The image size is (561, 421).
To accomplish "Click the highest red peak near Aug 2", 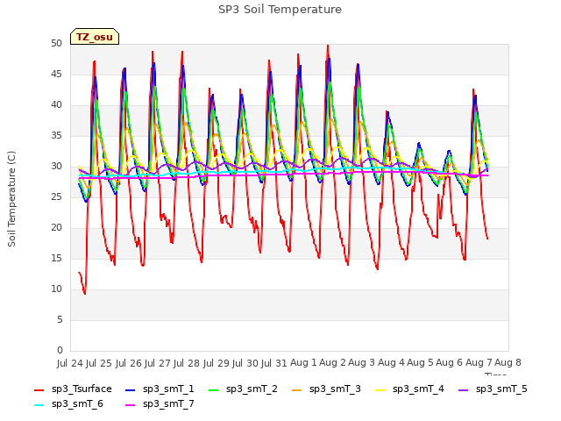I will [328, 46].
